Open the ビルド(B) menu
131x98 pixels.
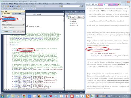click(x=31, y=4)
